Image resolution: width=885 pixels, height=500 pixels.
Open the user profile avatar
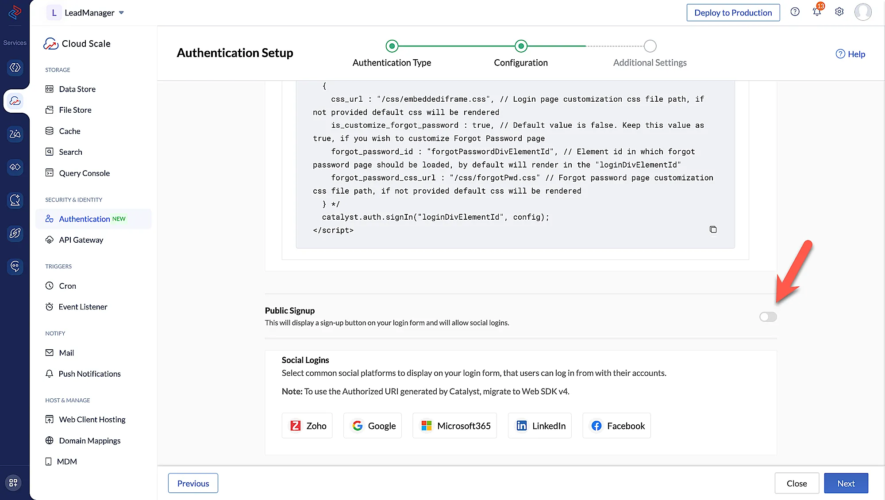pos(862,12)
